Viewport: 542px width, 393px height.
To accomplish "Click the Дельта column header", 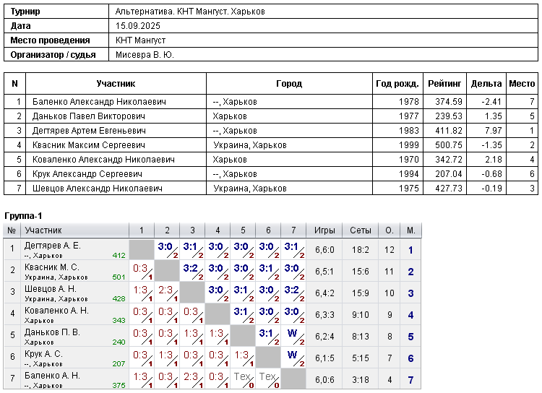I will click(486, 84).
